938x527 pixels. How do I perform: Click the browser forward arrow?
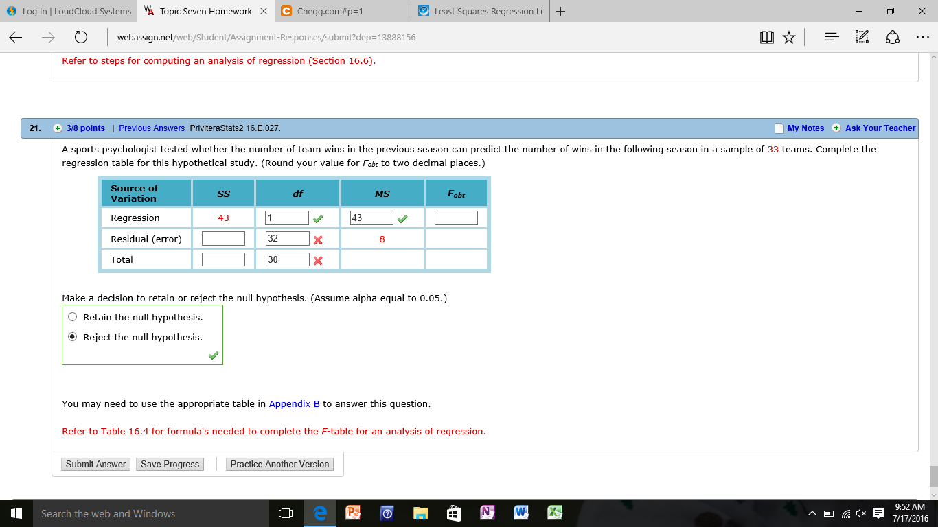point(48,38)
